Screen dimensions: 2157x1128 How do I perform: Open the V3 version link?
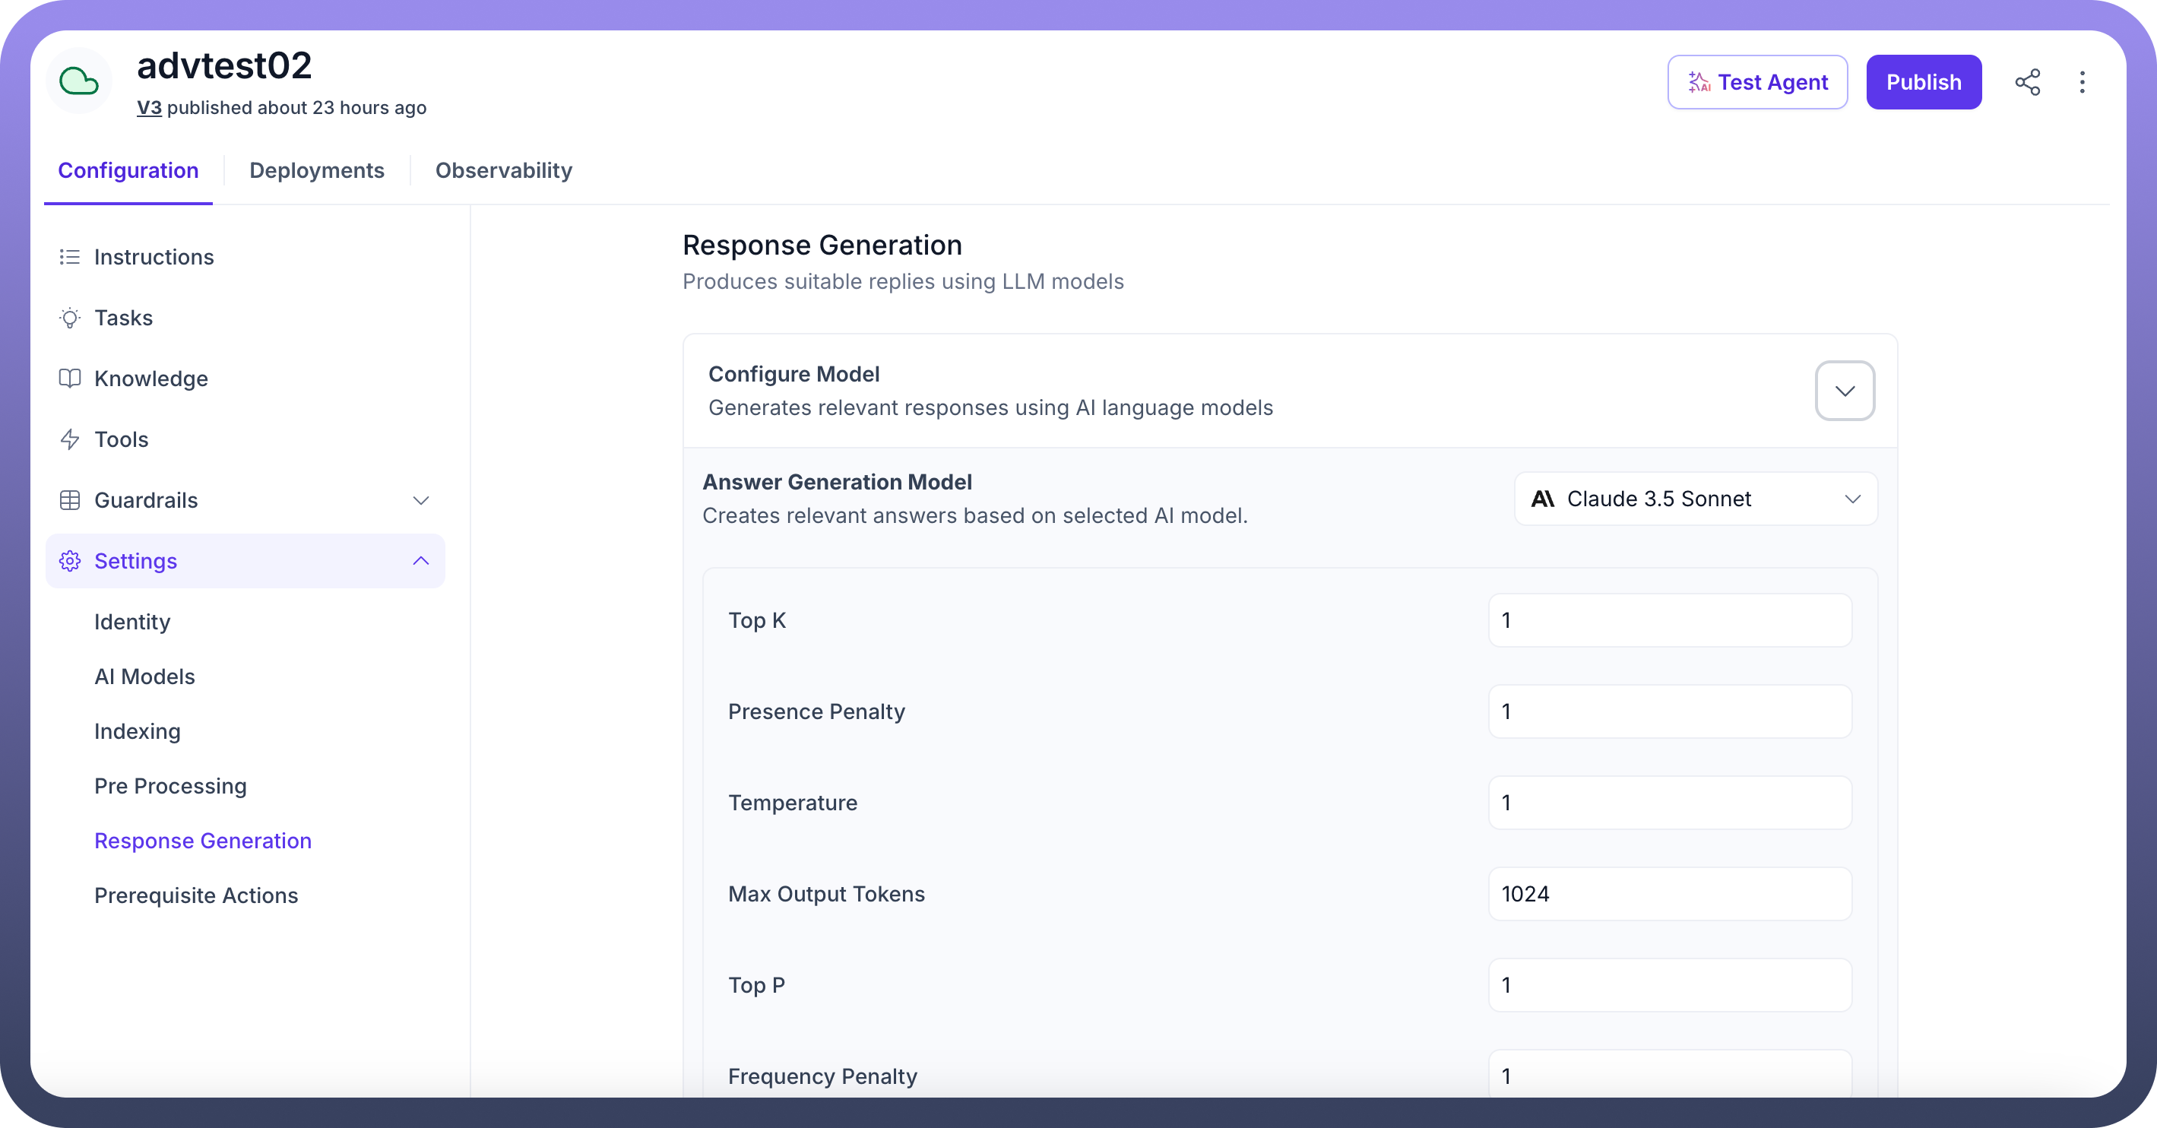click(149, 108)
